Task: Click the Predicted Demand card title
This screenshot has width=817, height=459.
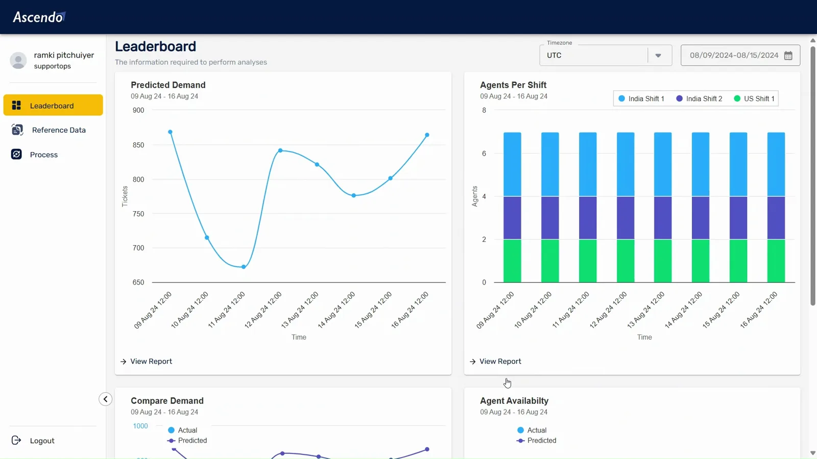Action: coord(168,85)
